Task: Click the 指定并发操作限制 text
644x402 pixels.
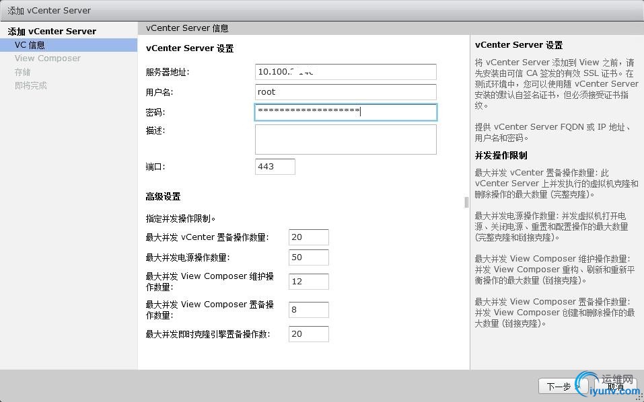Action: pyautogui.click(x=181, y=218)
